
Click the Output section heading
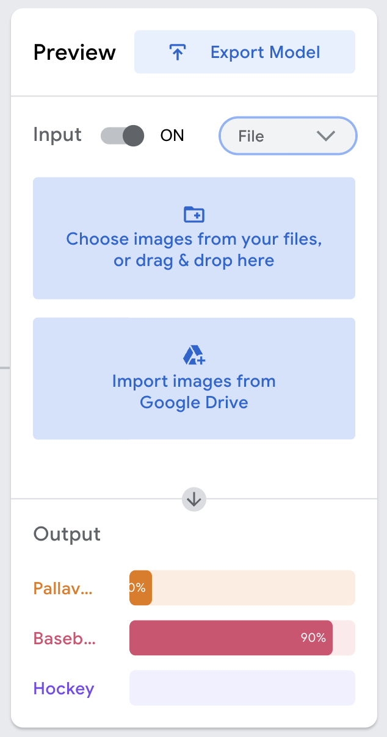coord(67,534)
